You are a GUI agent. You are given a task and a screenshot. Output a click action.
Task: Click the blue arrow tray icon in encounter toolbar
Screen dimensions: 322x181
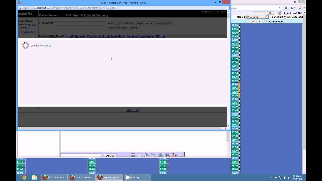click(147, 155)
